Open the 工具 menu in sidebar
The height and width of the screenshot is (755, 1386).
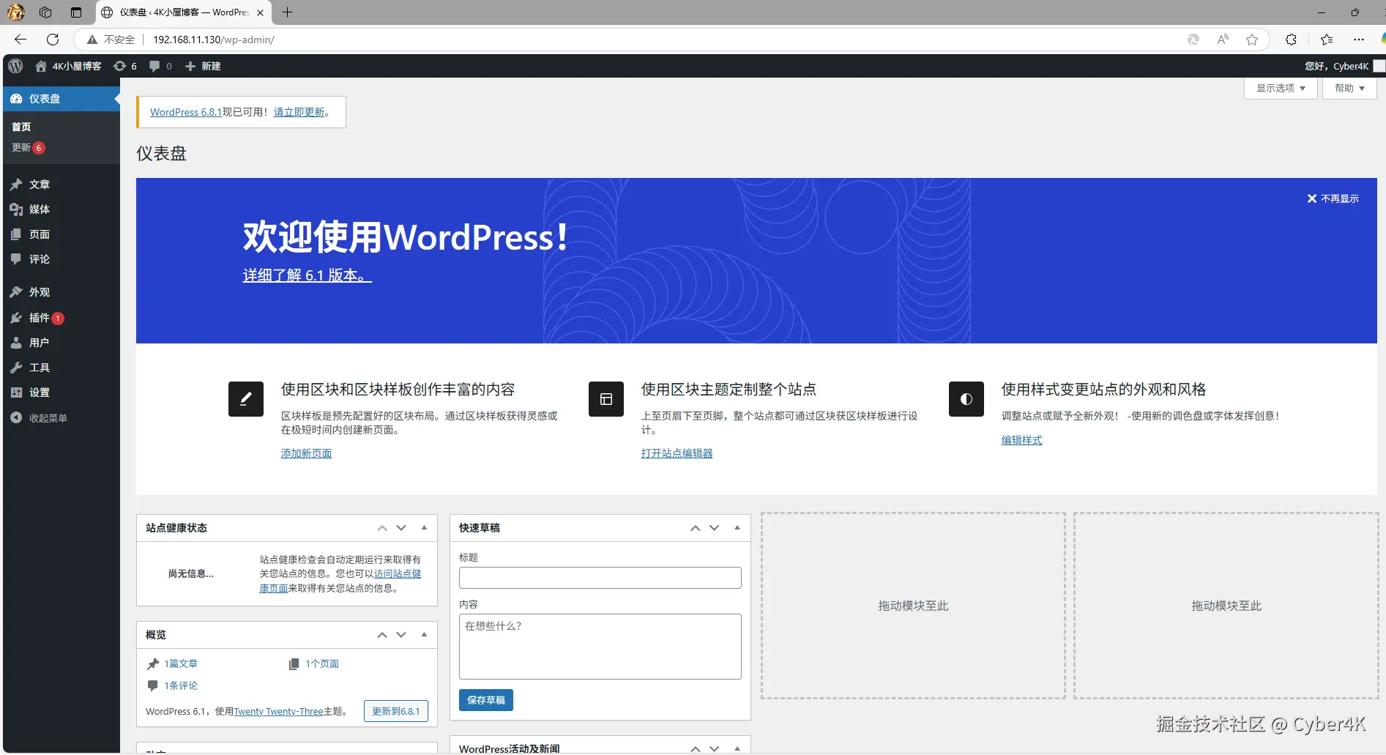(x=62, y=368)
